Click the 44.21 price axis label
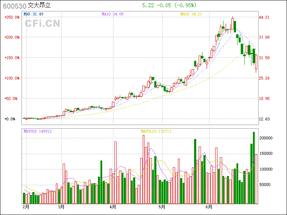Image resolution: width=287 pixels, height=215 pixels. pyautogui.click(x=264, y=17)
